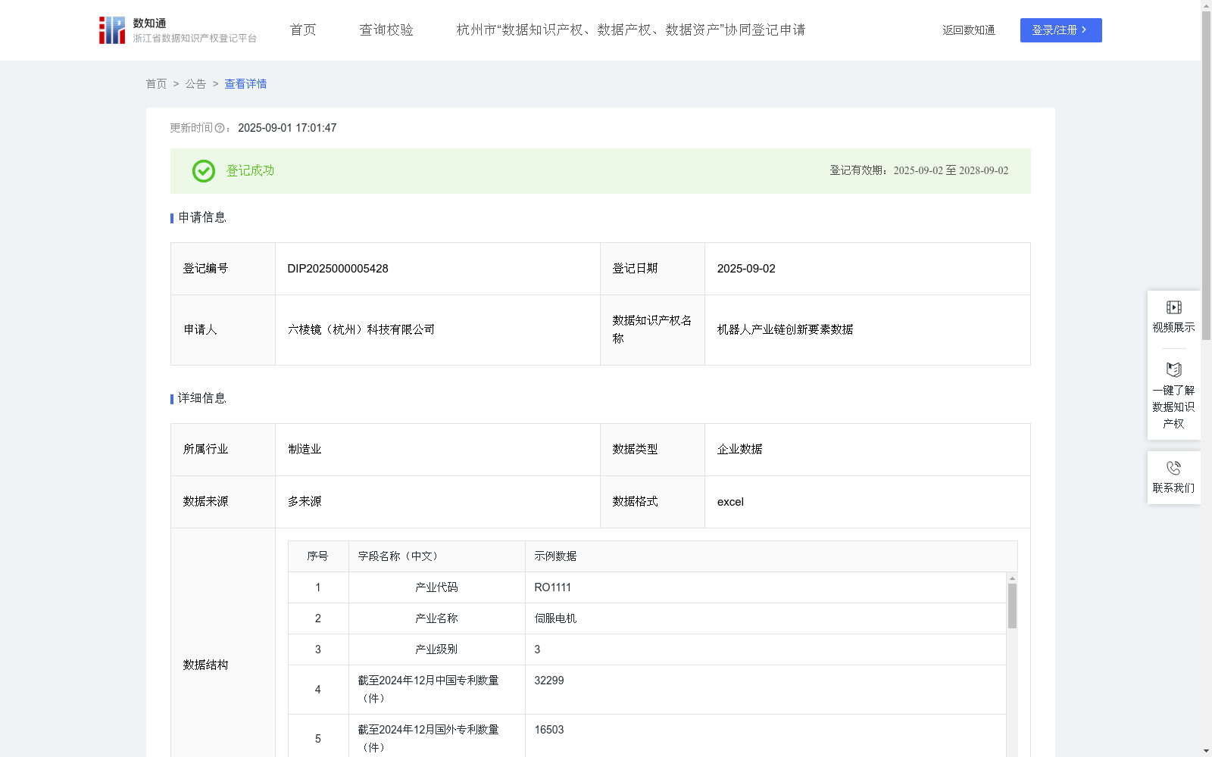Click inner table scroll-up arrow
1212x757 pixels.
tap(1012, 578)
